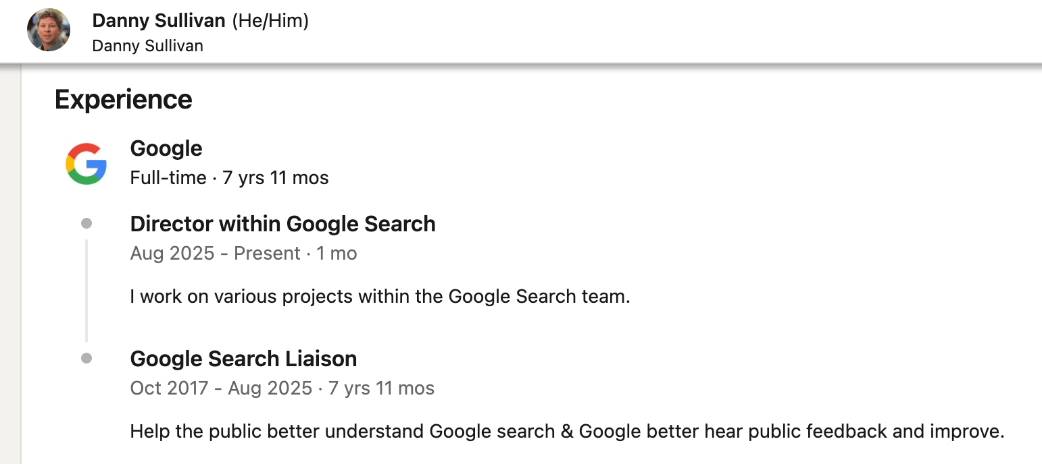Click the Full-time · 7 yrs 11 mos line
The image size is (1042, 464).
pos(230,178)
